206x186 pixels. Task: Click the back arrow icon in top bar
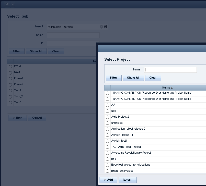pyautogui.click(x=7, y=4)
